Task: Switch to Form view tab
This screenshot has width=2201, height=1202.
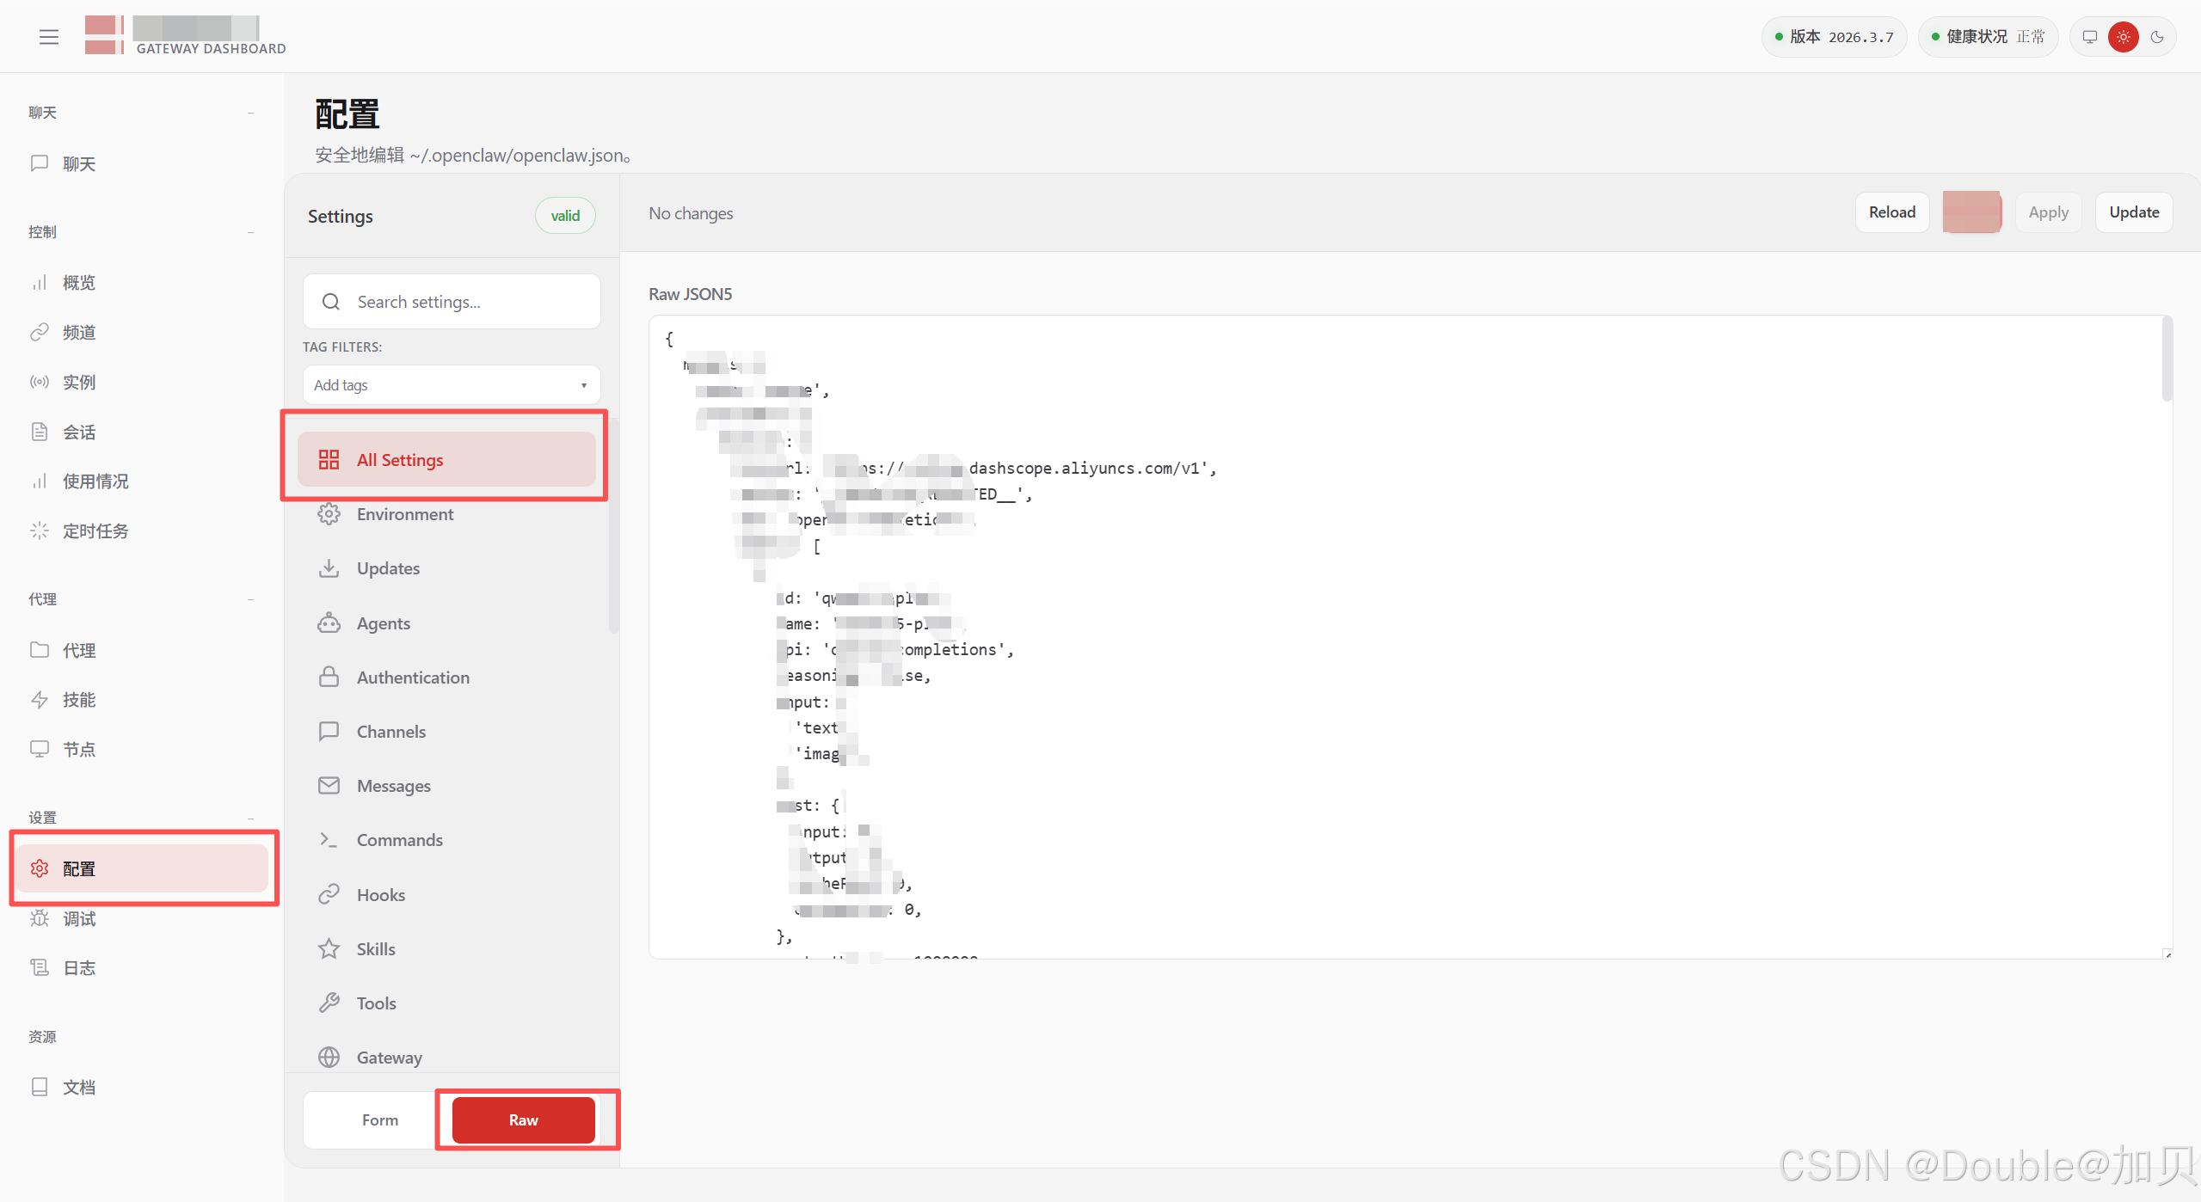Action: coord(379,1119)
